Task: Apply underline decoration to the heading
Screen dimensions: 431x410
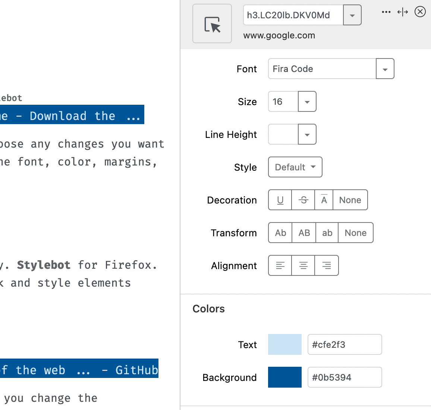Action: [280, 200]
